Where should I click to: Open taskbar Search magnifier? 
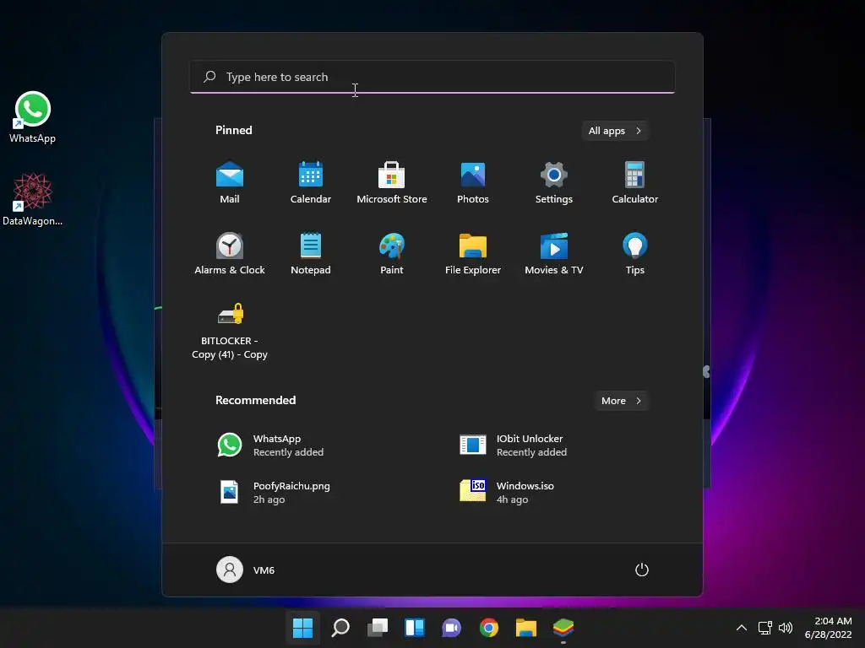click(x=340, y=628)
